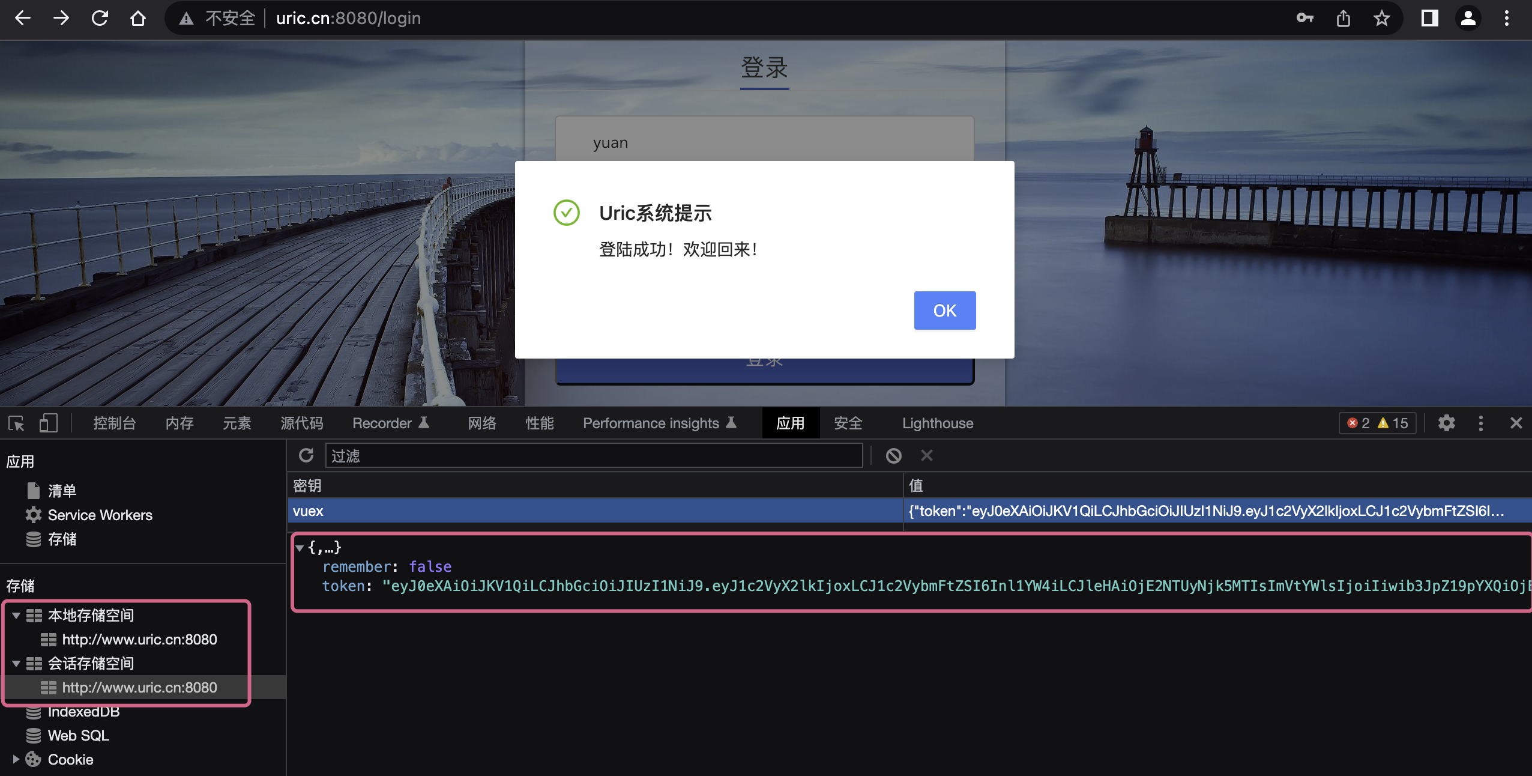The width and height of the screenshot is (1532, 776).
Task: Switch to the Performance insights tab
Action: click(x=660, y=423)
